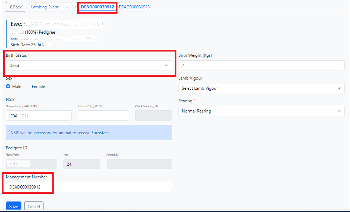350x212 pixels.
Task: Switch to the Lambing Event tab
Action: tap(45, 7)
